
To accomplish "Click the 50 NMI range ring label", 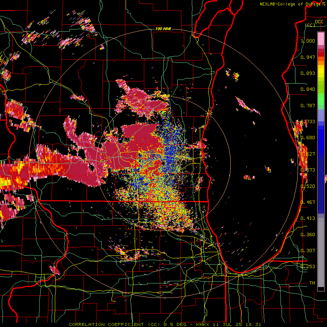I will tap(163, 96).
